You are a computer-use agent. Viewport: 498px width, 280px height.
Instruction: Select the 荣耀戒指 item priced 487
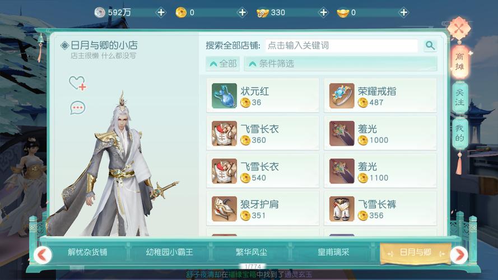[x=380, y=96]
